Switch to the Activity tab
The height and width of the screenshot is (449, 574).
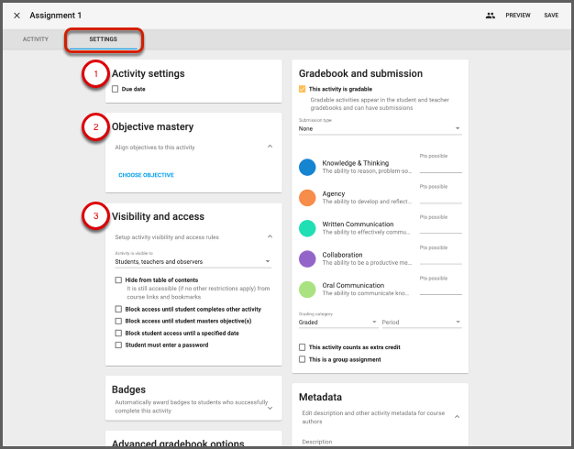pos(36,40)
